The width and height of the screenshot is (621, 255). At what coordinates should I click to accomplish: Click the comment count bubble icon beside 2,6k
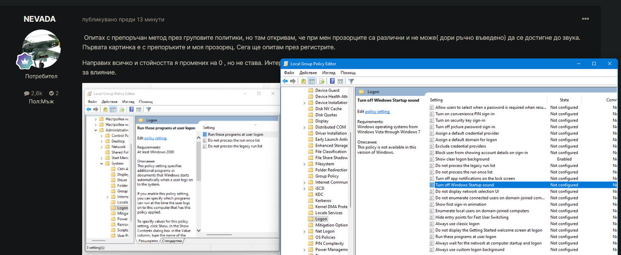27,93
